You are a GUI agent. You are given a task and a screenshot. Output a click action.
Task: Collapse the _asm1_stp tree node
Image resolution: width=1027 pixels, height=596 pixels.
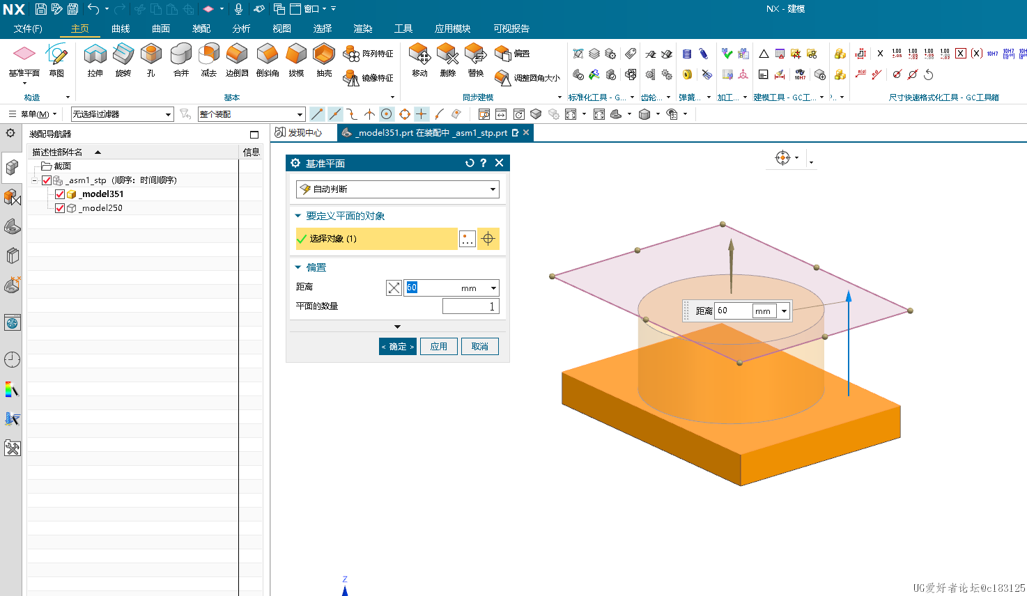pos(34,180)
